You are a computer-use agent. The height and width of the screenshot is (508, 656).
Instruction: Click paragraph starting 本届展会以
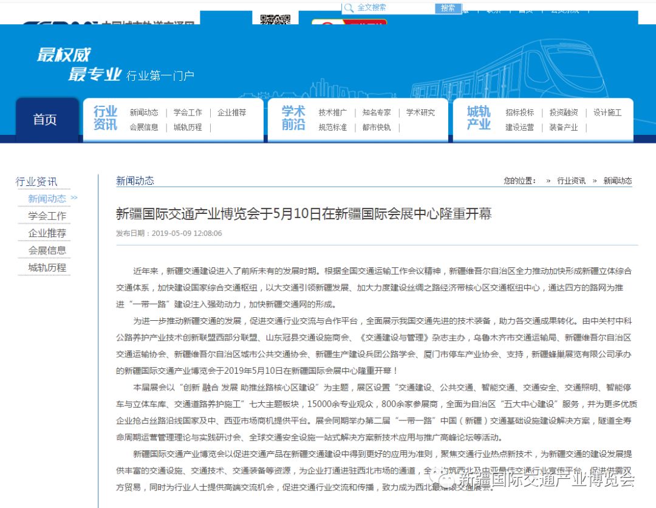coord(377,412)
